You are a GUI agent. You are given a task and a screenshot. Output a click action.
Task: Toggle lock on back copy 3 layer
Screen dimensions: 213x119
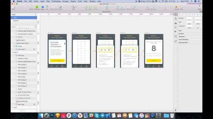(34, 49)
